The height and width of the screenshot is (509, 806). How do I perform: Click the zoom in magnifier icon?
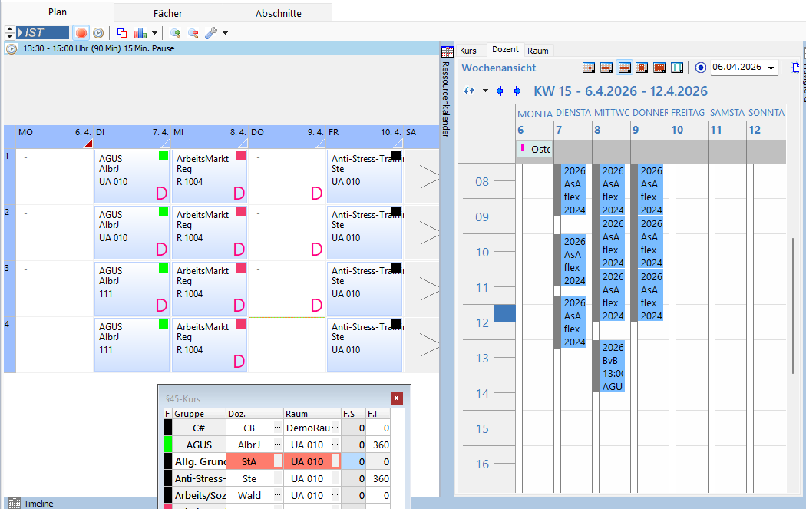[176, 33]
